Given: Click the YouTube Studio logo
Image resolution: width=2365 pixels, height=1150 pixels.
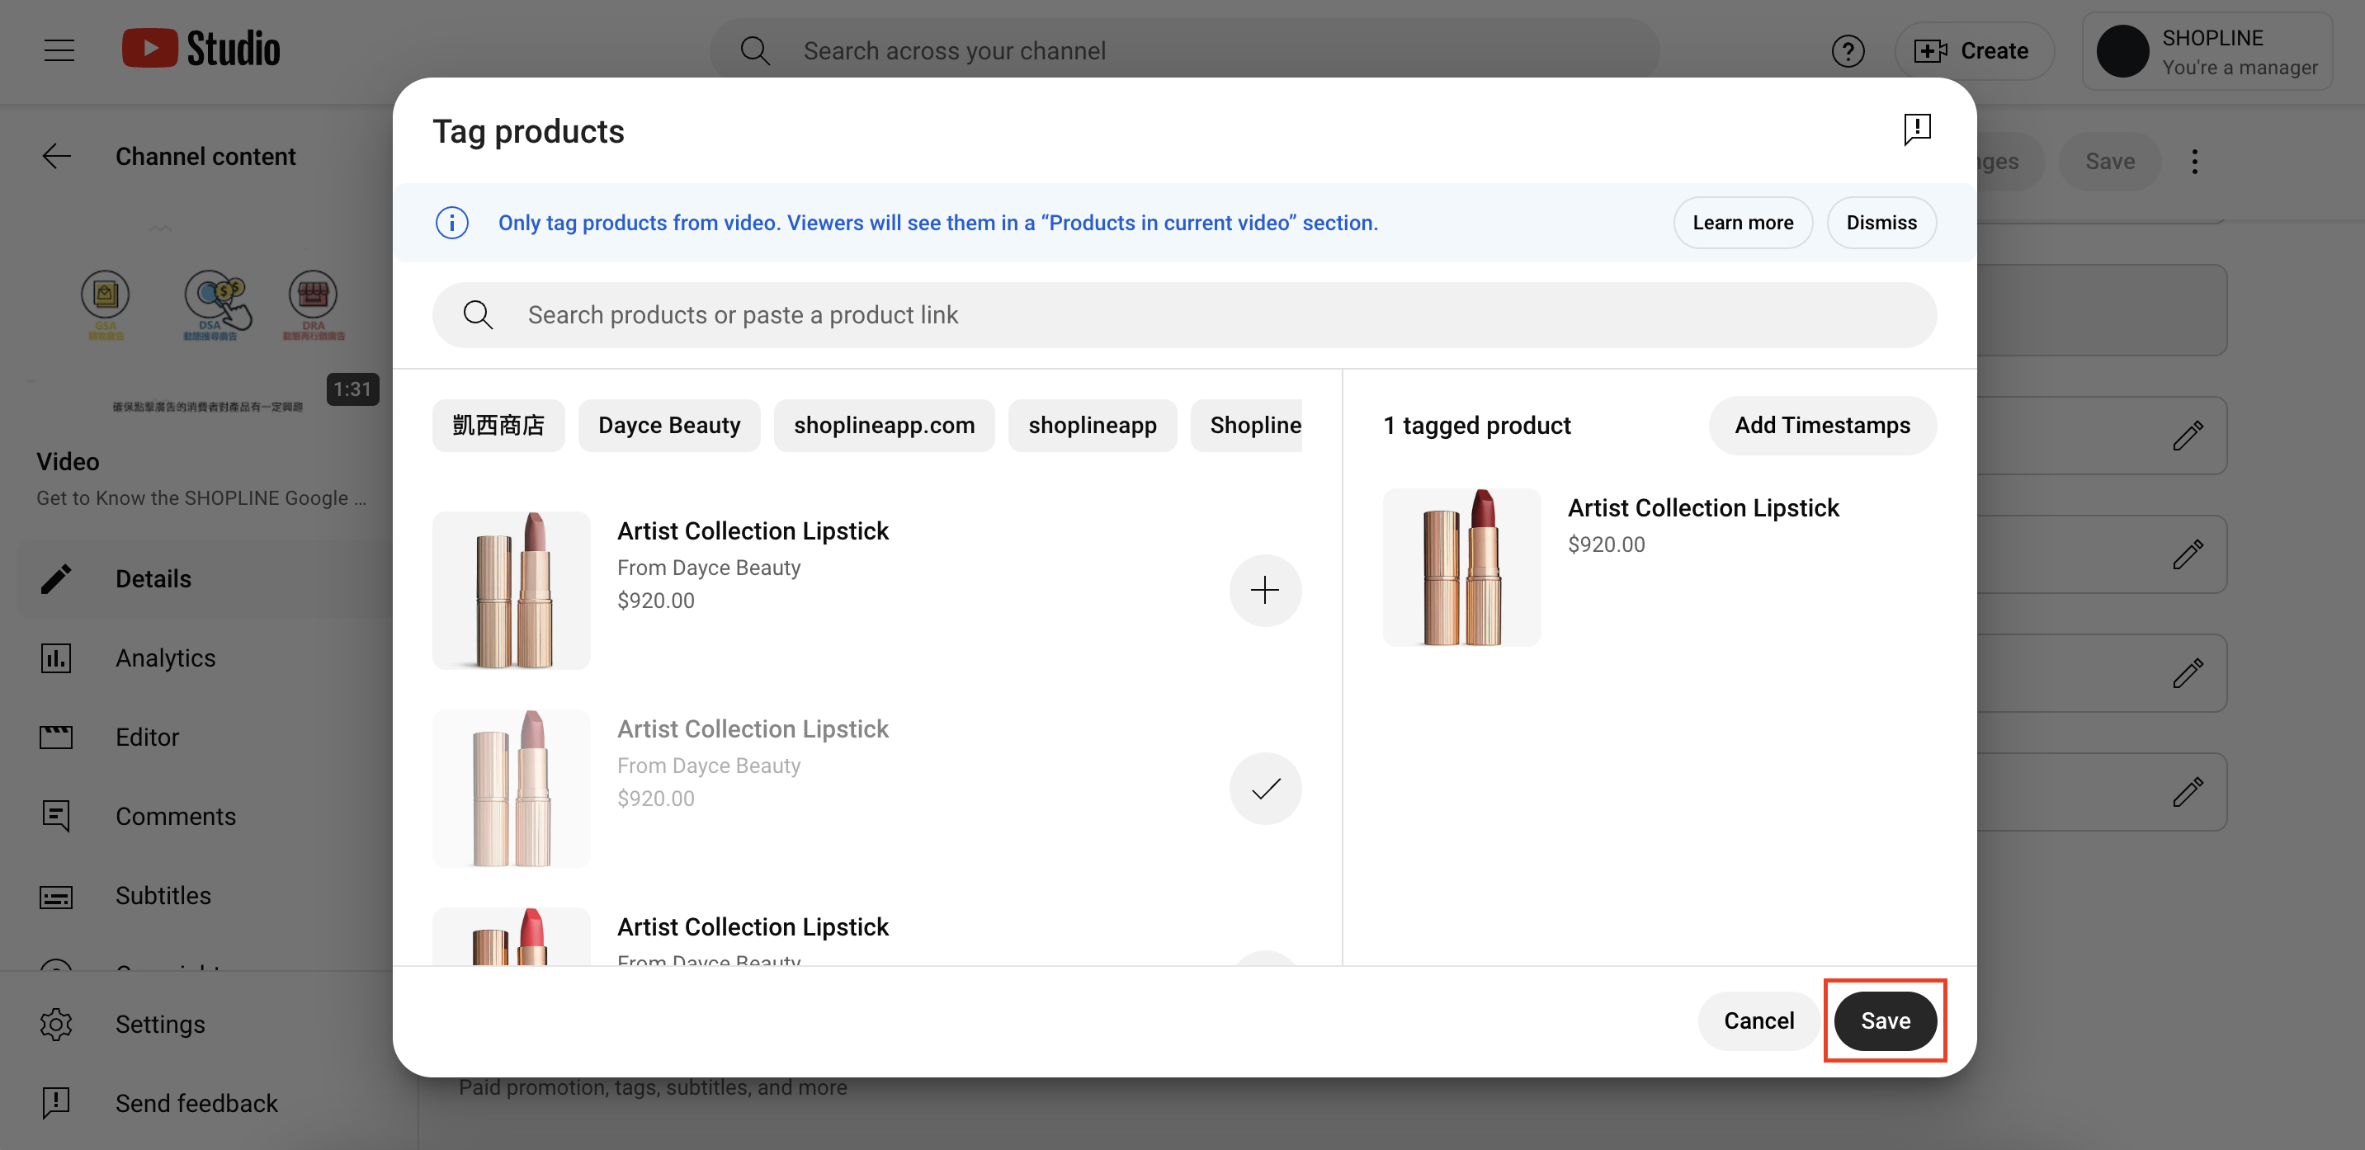Looking at the screenshot, I should click(201, 49).
